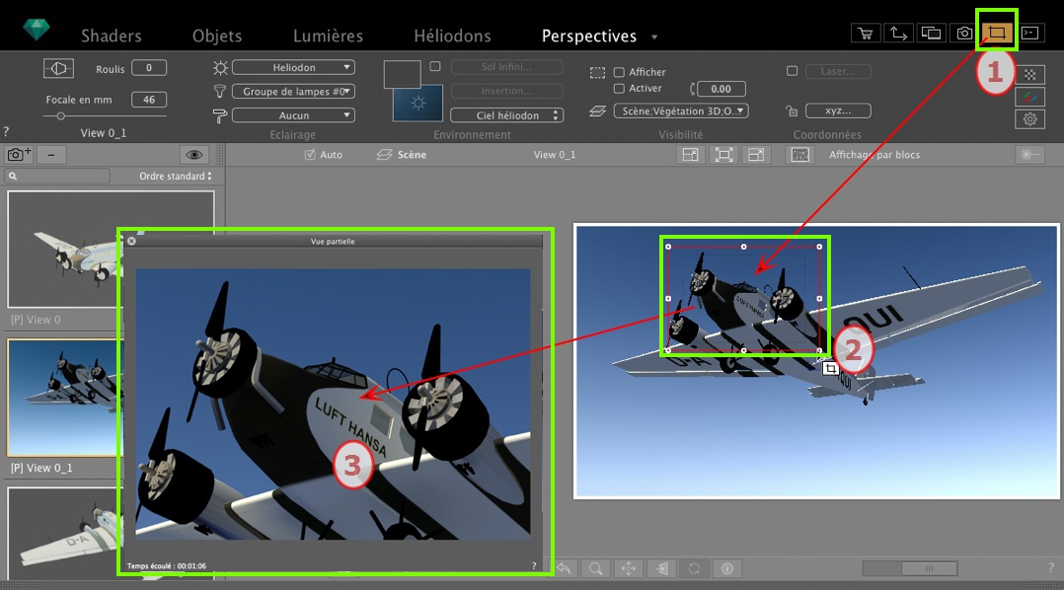The height and width of the screenshot is (590, 1064).
Task: Switch to the Objets tab
Action: (217, 36)
